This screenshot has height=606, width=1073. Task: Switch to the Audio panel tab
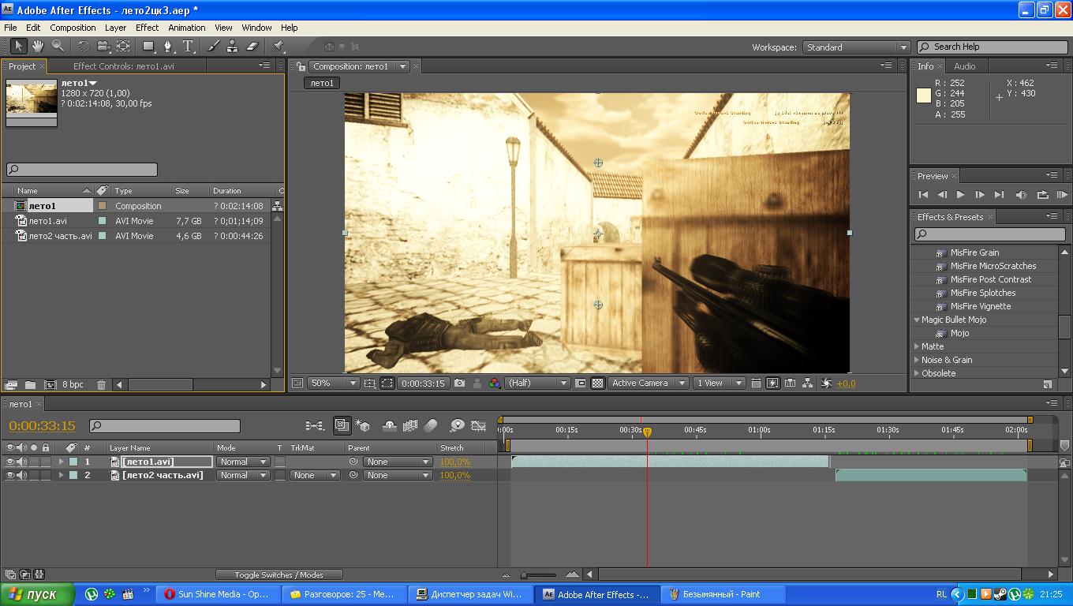964,66
